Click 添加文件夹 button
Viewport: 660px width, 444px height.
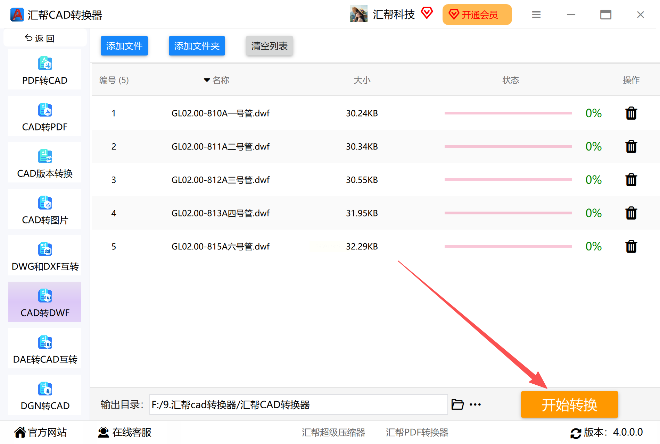point(197,46)
